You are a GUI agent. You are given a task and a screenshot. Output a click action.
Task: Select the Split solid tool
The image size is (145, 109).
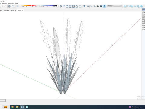coord(141,6)
